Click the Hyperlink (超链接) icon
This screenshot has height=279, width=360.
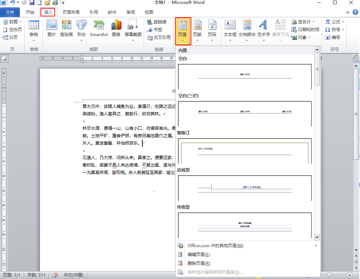(x=157, y=22)
